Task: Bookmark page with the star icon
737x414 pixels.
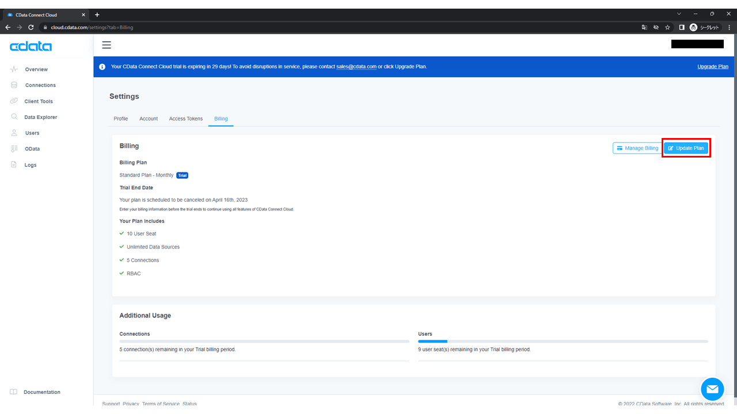Action: pos(668,27)
